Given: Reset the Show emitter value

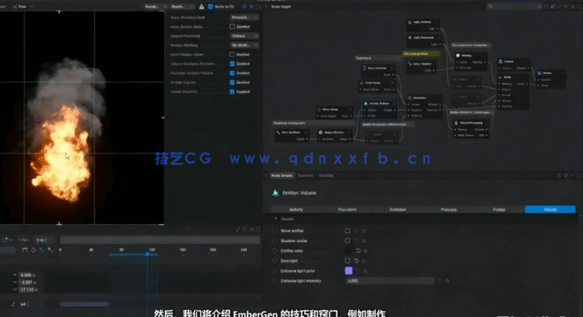Looking at the screenshot, I should 356,231.
